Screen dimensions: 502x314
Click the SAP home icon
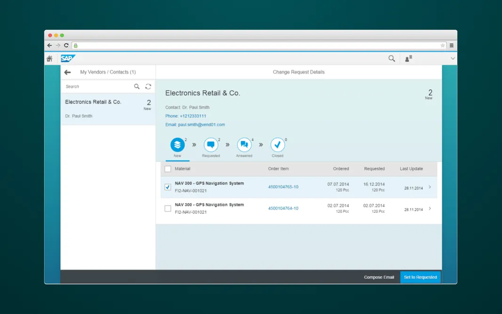coord(49,59)
